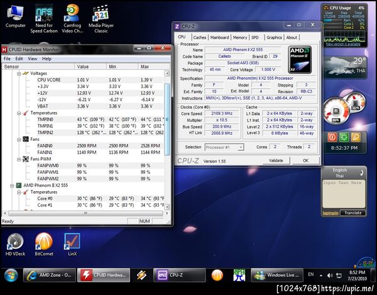
Task: Collapse the Fans tree node
Action: click(19, 140)
